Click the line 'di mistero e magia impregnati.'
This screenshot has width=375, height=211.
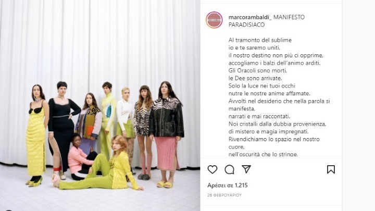click(269, 132)
